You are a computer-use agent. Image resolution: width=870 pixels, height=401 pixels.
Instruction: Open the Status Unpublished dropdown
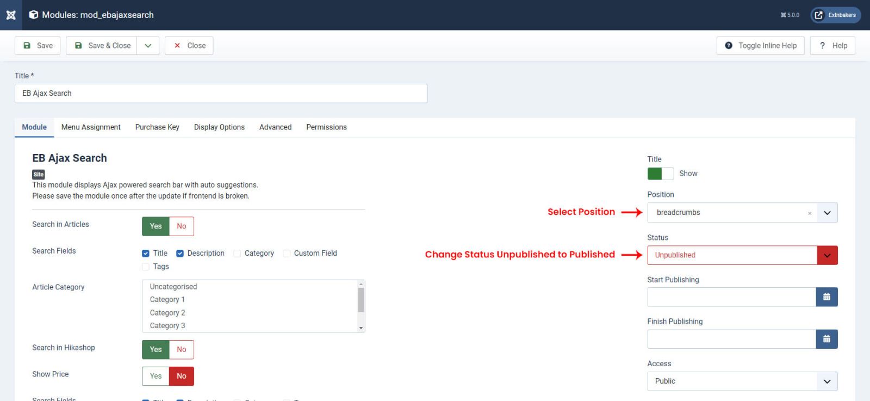[742, 255]
